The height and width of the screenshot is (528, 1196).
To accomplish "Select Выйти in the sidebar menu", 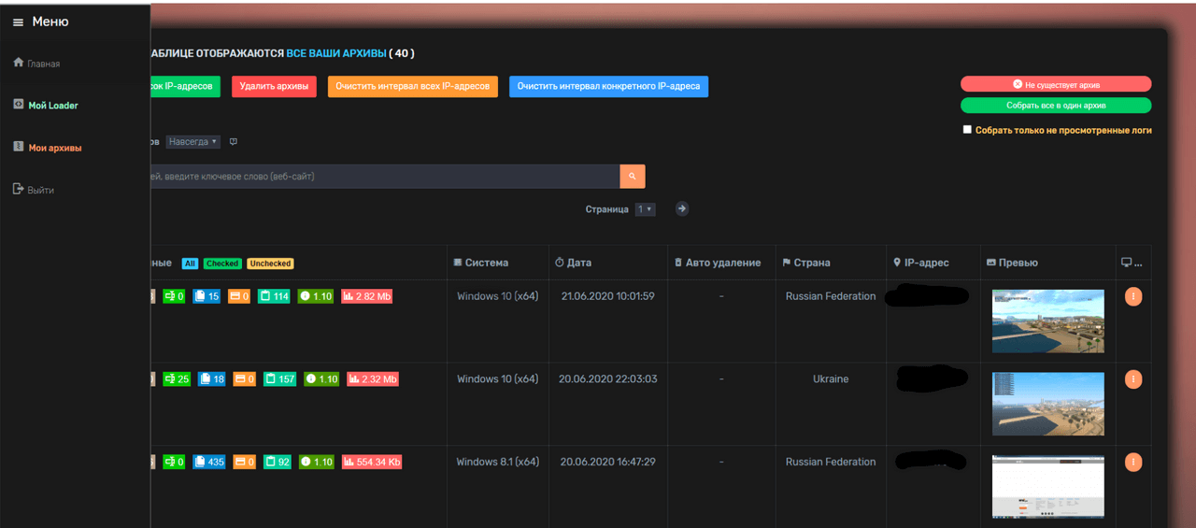I will pyautogui.click(x=40, y=190).
